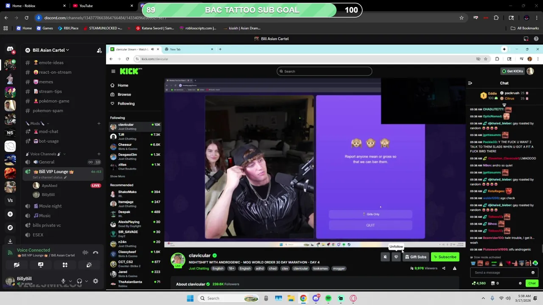543x305 pixels.
Task: Open Spotify from taskbar
Action: (x=328, y=298)
